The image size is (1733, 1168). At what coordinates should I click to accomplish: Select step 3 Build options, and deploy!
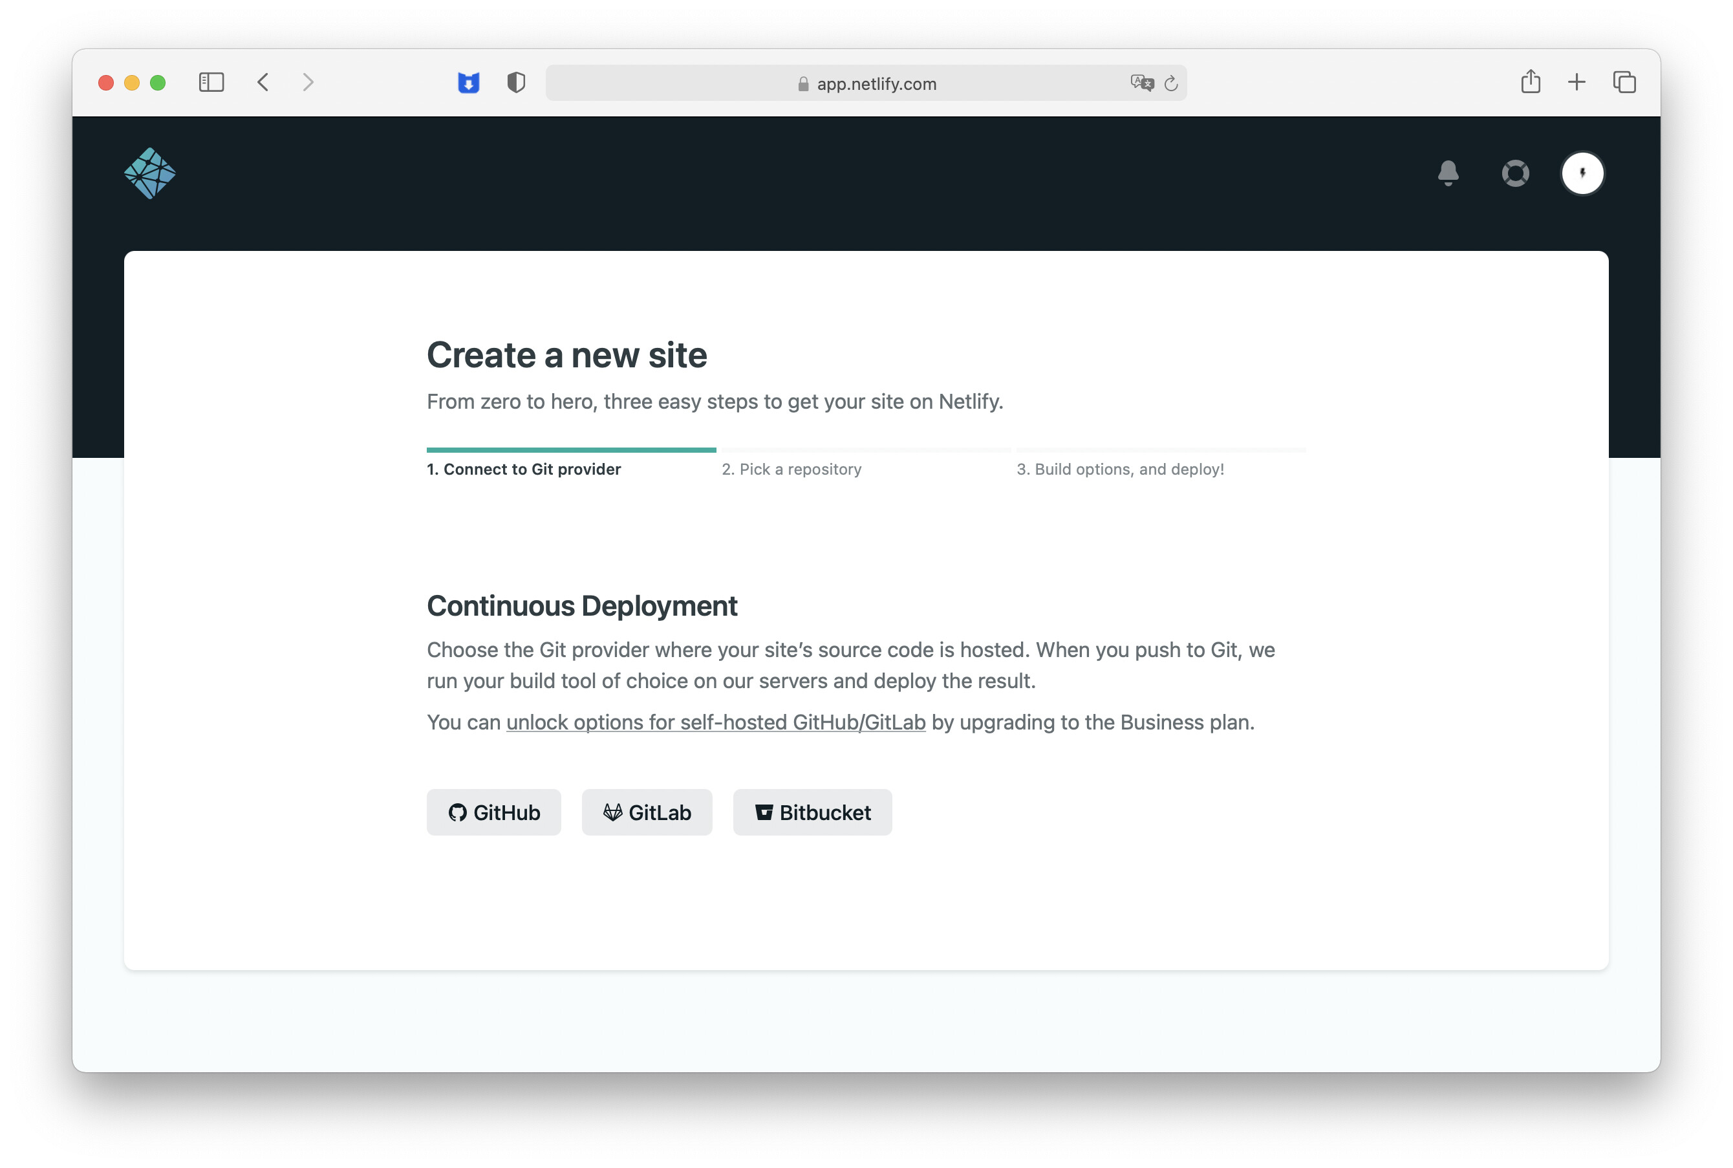(1120, 470)
